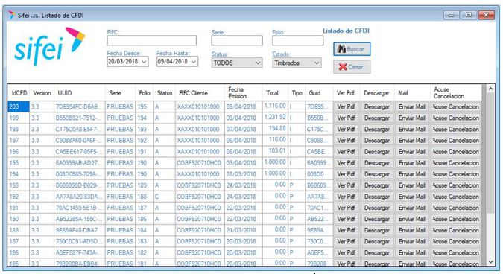Click Enviar Mail for IdCFD 197

point(411,141)
